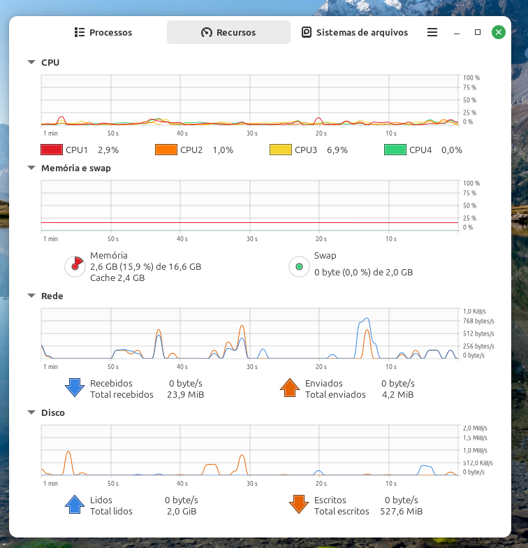The height and width of the screenshot is (548, 528).
Task: Click the blue received download arrow icon
Action: tap(74, 388)
